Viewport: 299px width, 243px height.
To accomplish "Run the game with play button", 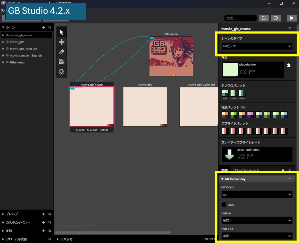I will click(292, 18).
